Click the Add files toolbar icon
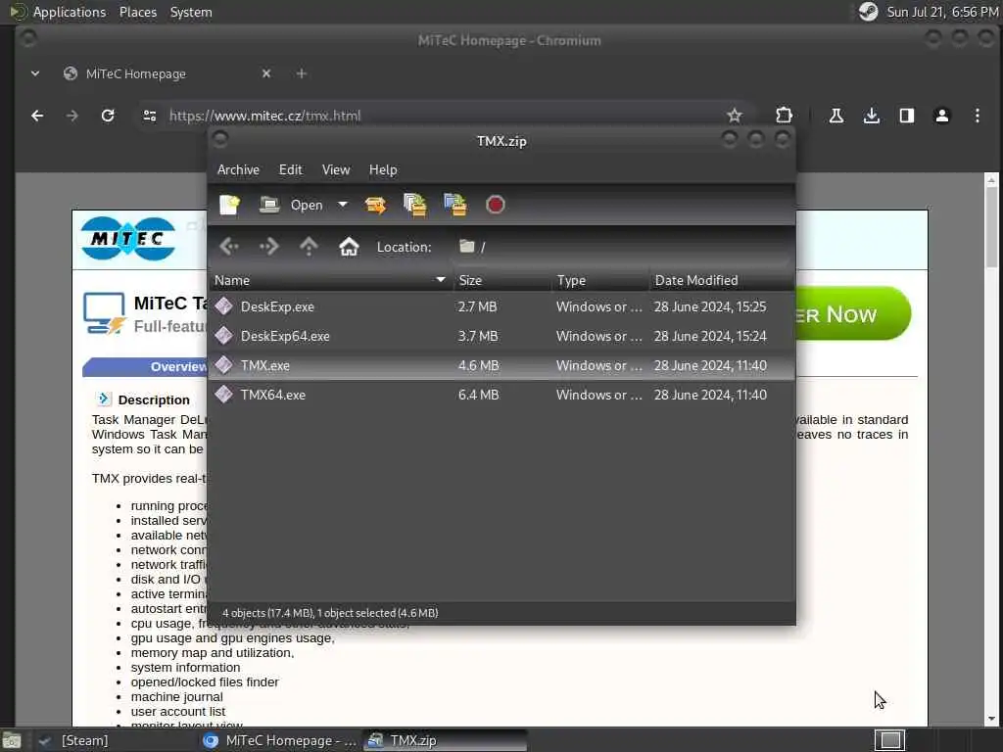The image size is (1003, 752). point(414,205)
